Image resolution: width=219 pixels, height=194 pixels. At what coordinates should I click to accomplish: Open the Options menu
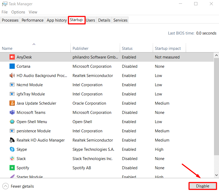tap(18, 12)
